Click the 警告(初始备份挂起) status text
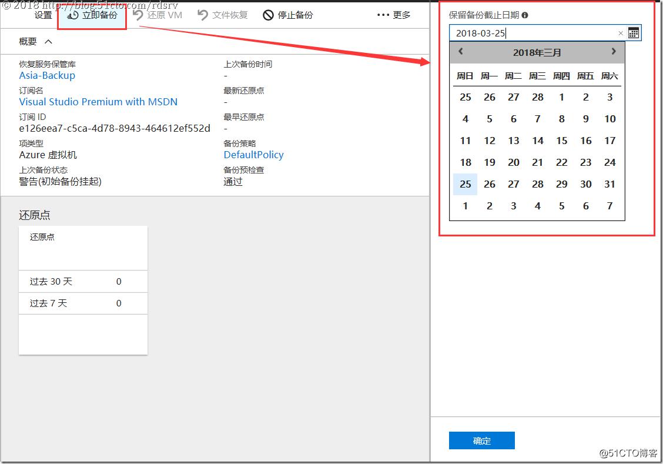The width and height of the screenshot is (663, 464). 61,182
